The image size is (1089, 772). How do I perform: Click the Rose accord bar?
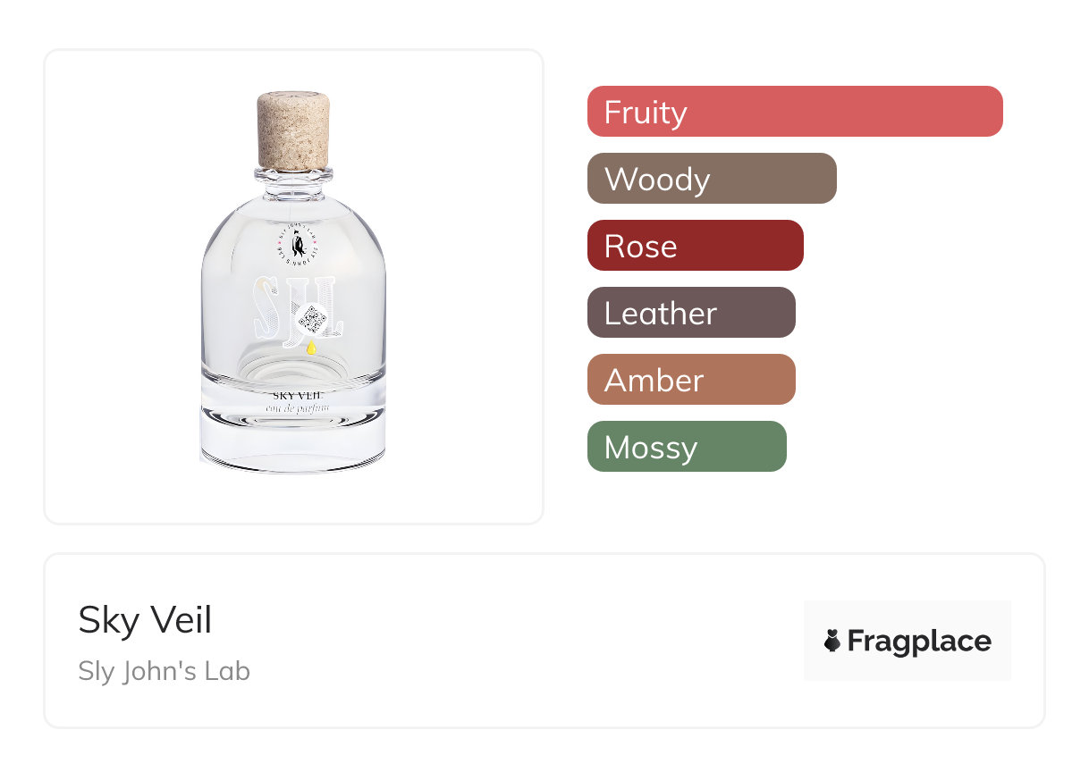coord(695,246)
